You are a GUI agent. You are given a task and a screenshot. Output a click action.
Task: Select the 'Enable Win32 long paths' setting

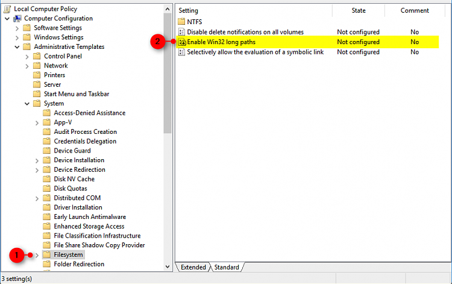[x=221, y=42]
